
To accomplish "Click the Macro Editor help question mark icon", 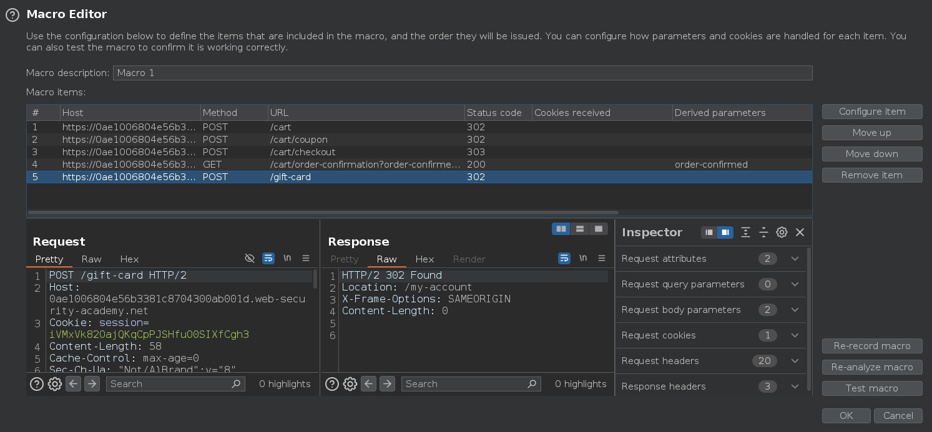I will tap(12, 14).
